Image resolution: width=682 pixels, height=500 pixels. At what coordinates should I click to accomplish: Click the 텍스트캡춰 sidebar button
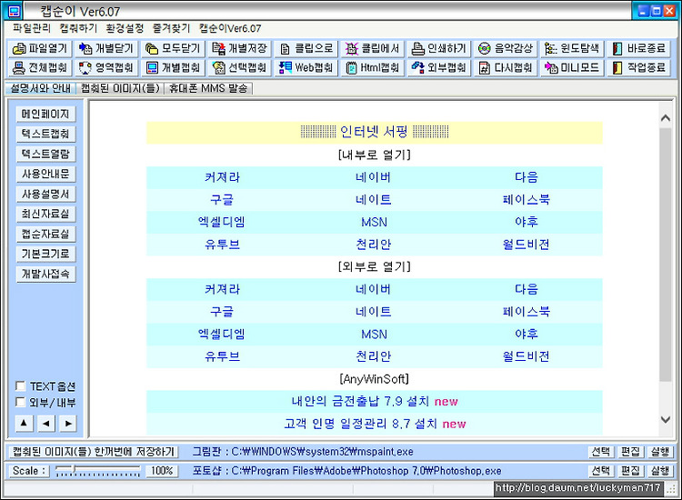click(45, 134)
